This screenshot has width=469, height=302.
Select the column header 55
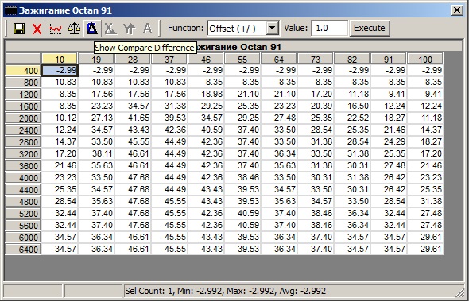pos(242,59)
